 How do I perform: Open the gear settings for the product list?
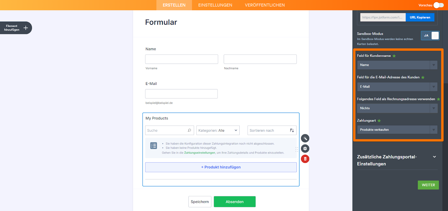tap(305, 149)
